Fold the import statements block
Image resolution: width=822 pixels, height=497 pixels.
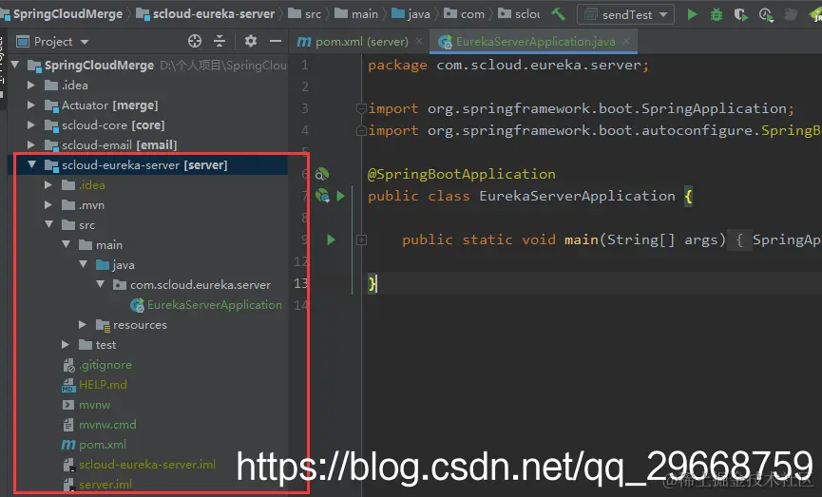(x=361, y=108)
